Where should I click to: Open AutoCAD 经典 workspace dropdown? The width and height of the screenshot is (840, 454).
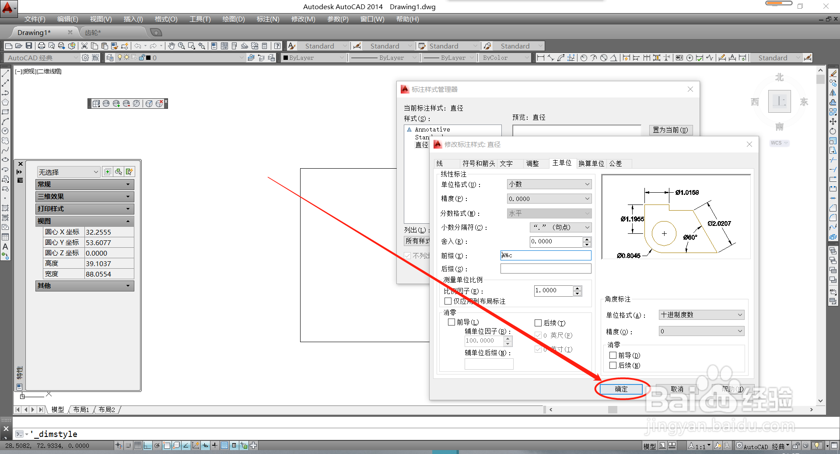click(x=42, y=58)
